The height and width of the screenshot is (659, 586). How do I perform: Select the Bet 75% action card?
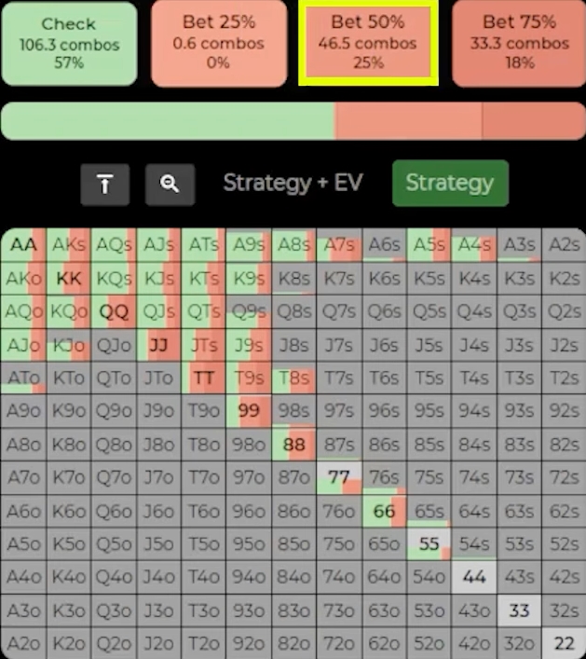[519, 43]
